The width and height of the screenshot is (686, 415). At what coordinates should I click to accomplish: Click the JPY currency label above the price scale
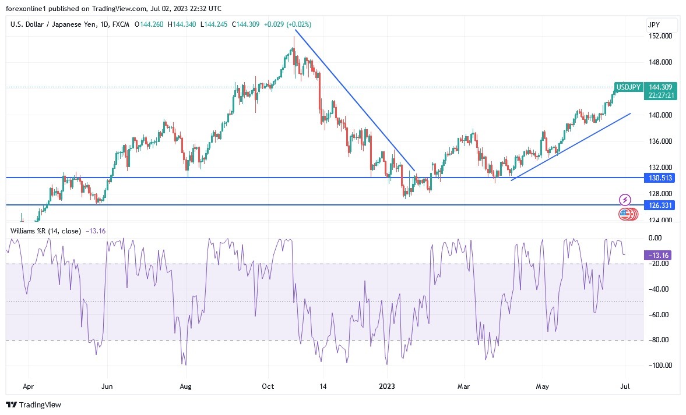pyautogui.click(x=655, y=24)
